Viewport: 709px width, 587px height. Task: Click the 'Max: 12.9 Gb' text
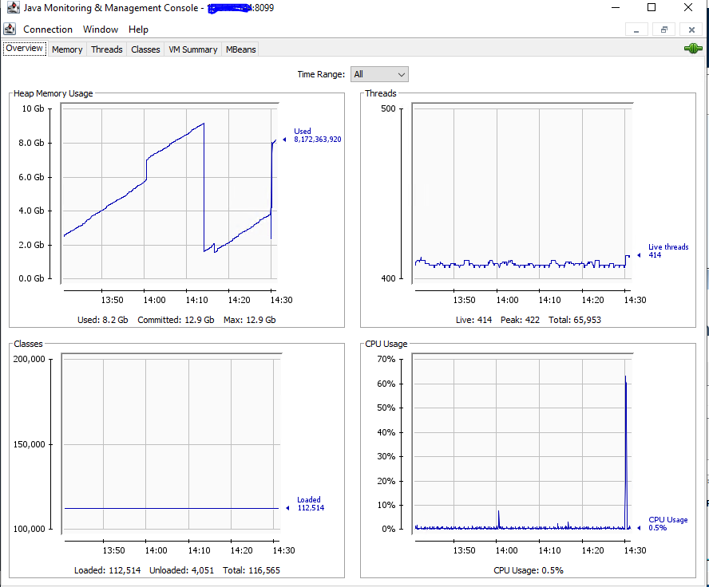250,320
